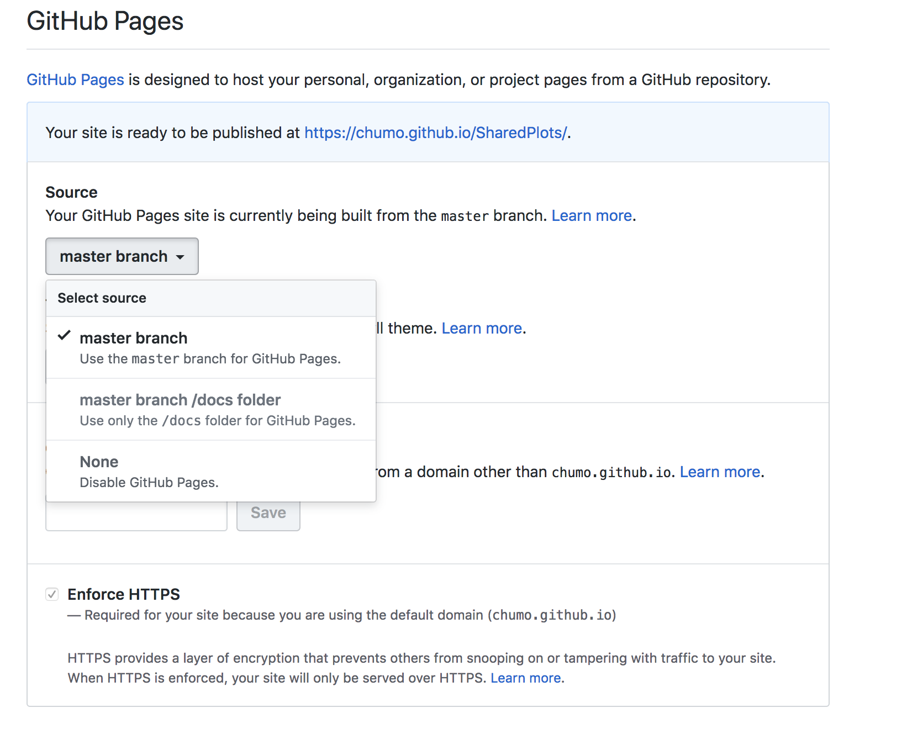This screenshot has height=729, width=907.
Task: Visit the published site URL chumo.github.io/SharedPlots
Action: [436, 133]
